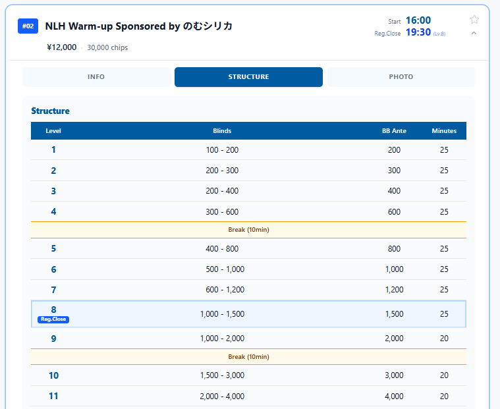Click the NLH Warm-up event title
This screenshot has width=500, height=409.
139,26
